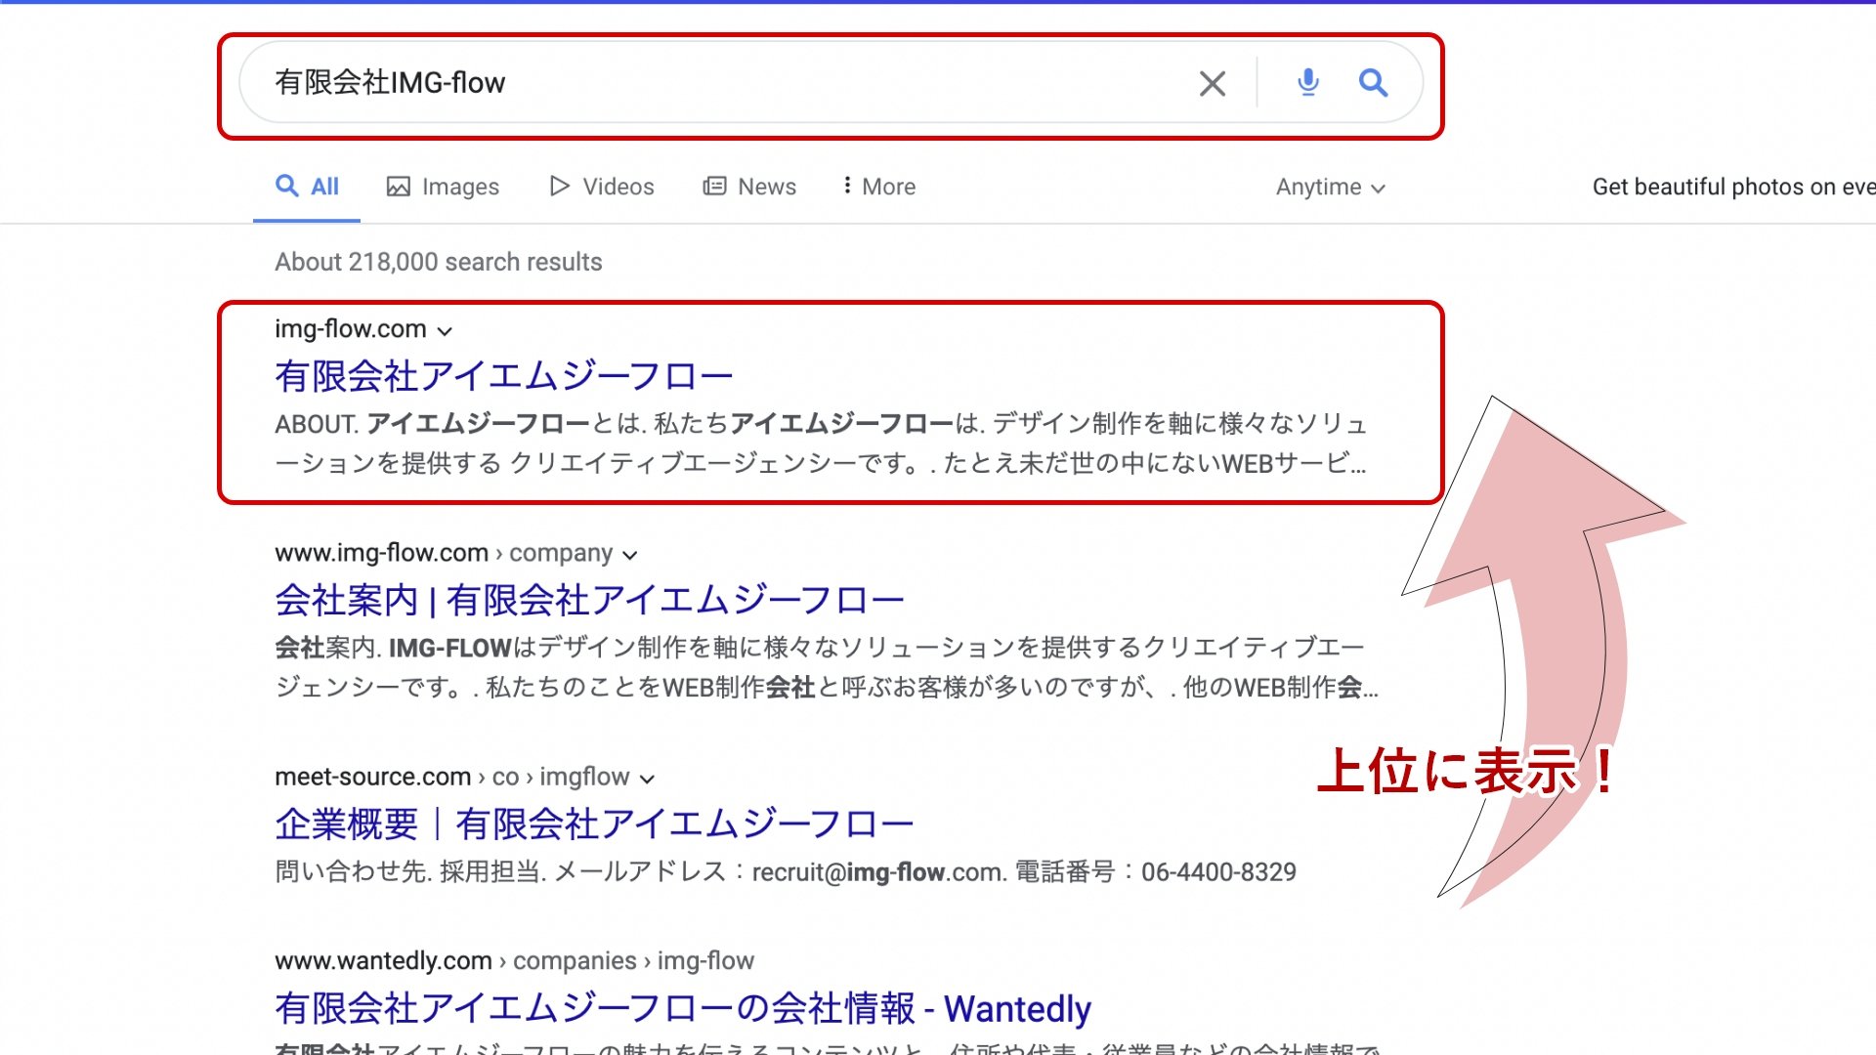Expand the chevron beside meet-source.com imgflow breadcrumb
This screenshot has width=1876, height=1055.
click(647, 779)
